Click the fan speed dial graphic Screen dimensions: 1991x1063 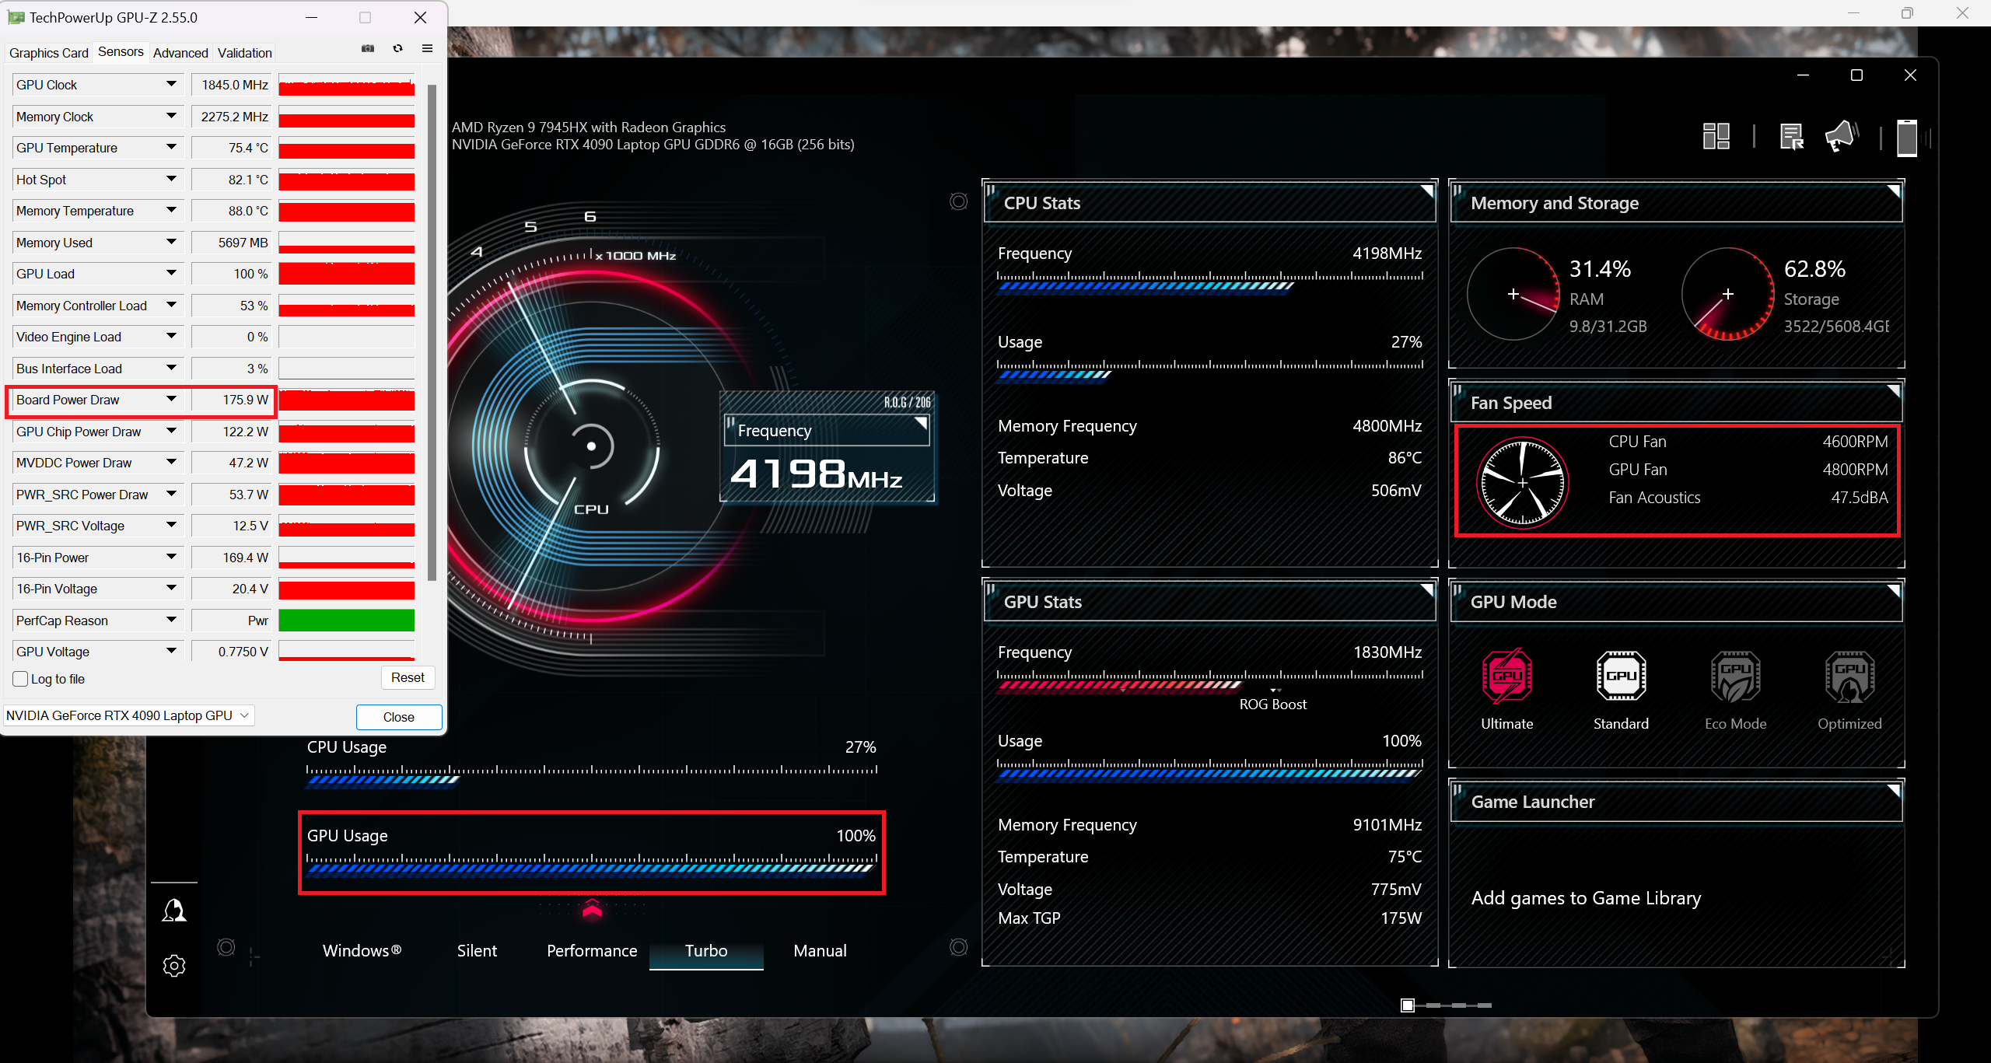tap(1522, 482)
